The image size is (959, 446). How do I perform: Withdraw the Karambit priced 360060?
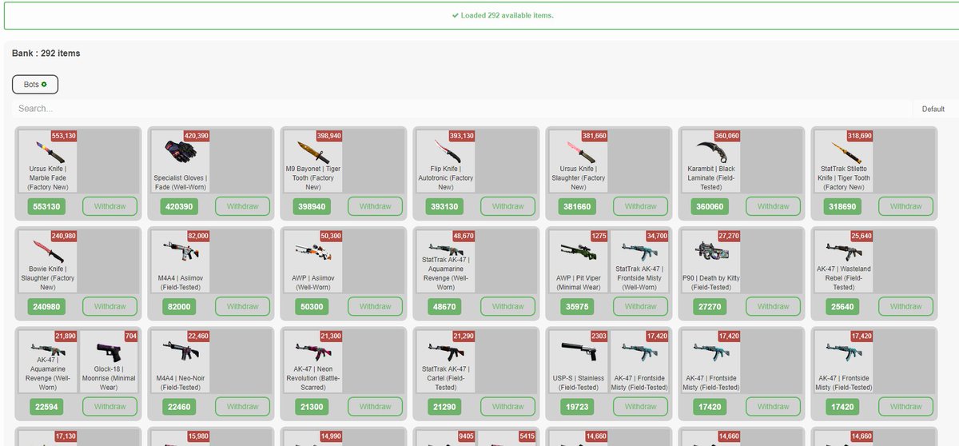pos(773,206)
